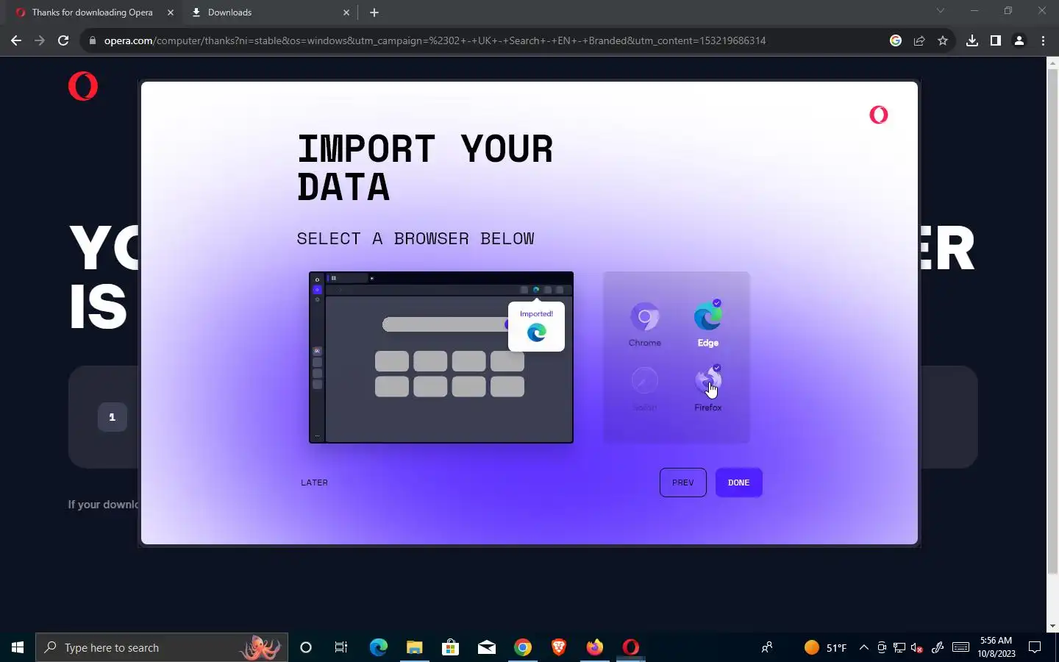This screenshot has width=1059, height=662.
Task: Open the Chrome profile menu
Action: 1019,40
